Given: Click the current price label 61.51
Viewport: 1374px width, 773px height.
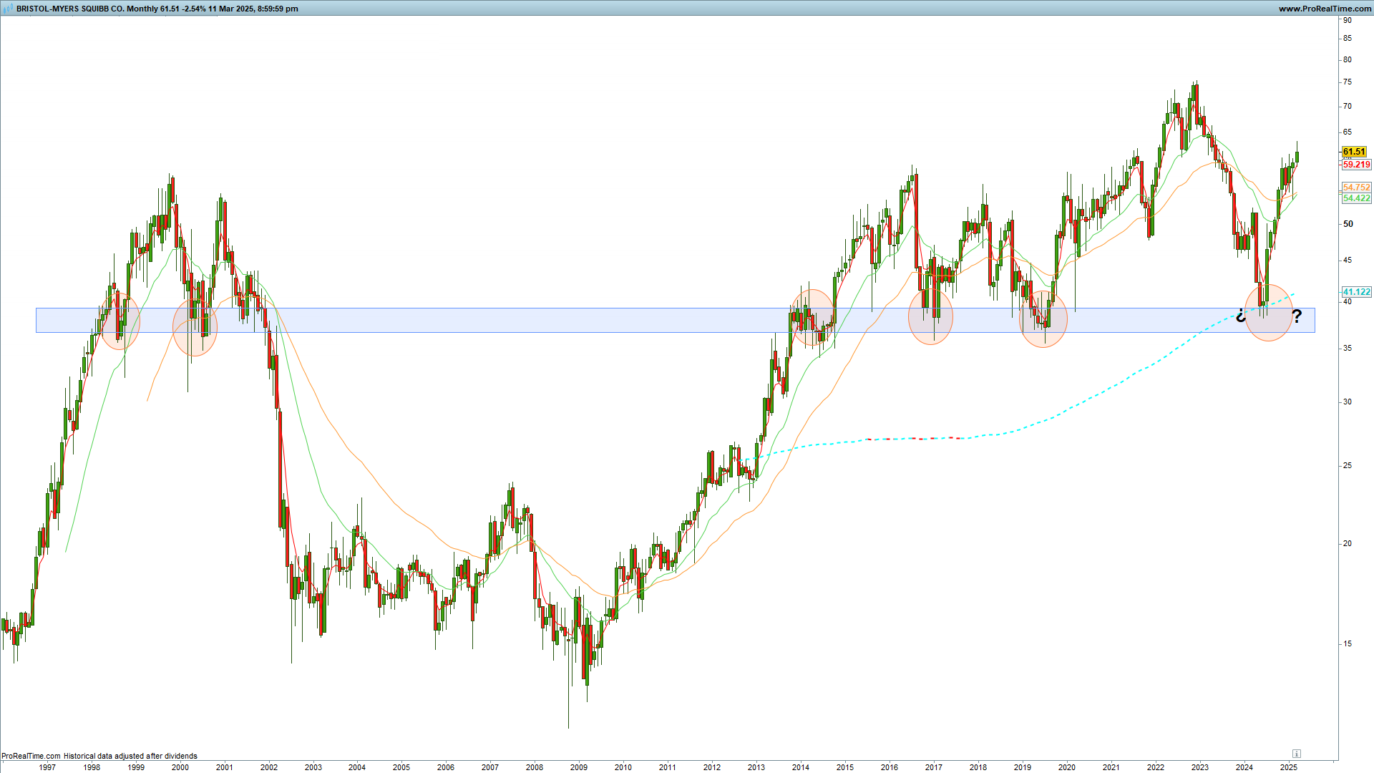Looking at the screenshot, I should [1354, 152].
